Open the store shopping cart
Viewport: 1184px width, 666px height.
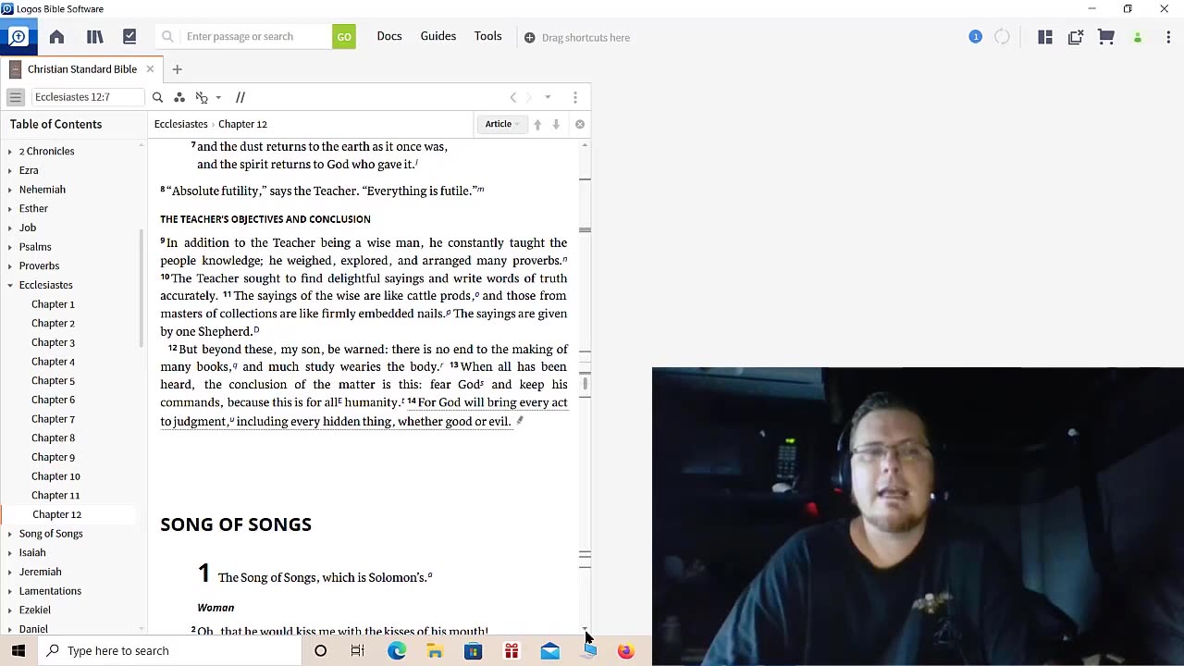click(1106, 37)
